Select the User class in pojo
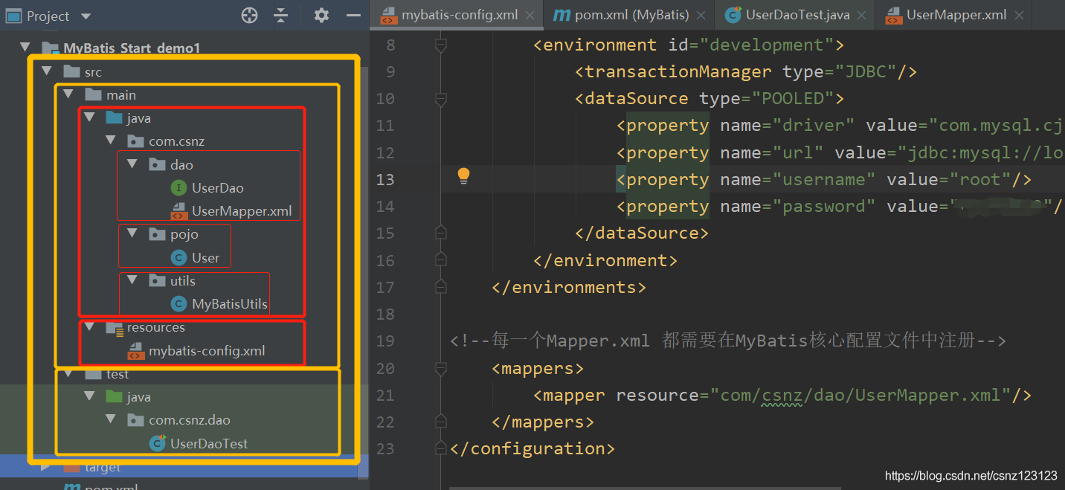The height and width of the screenshot is (490, 1065). click(x=205, y=258)
